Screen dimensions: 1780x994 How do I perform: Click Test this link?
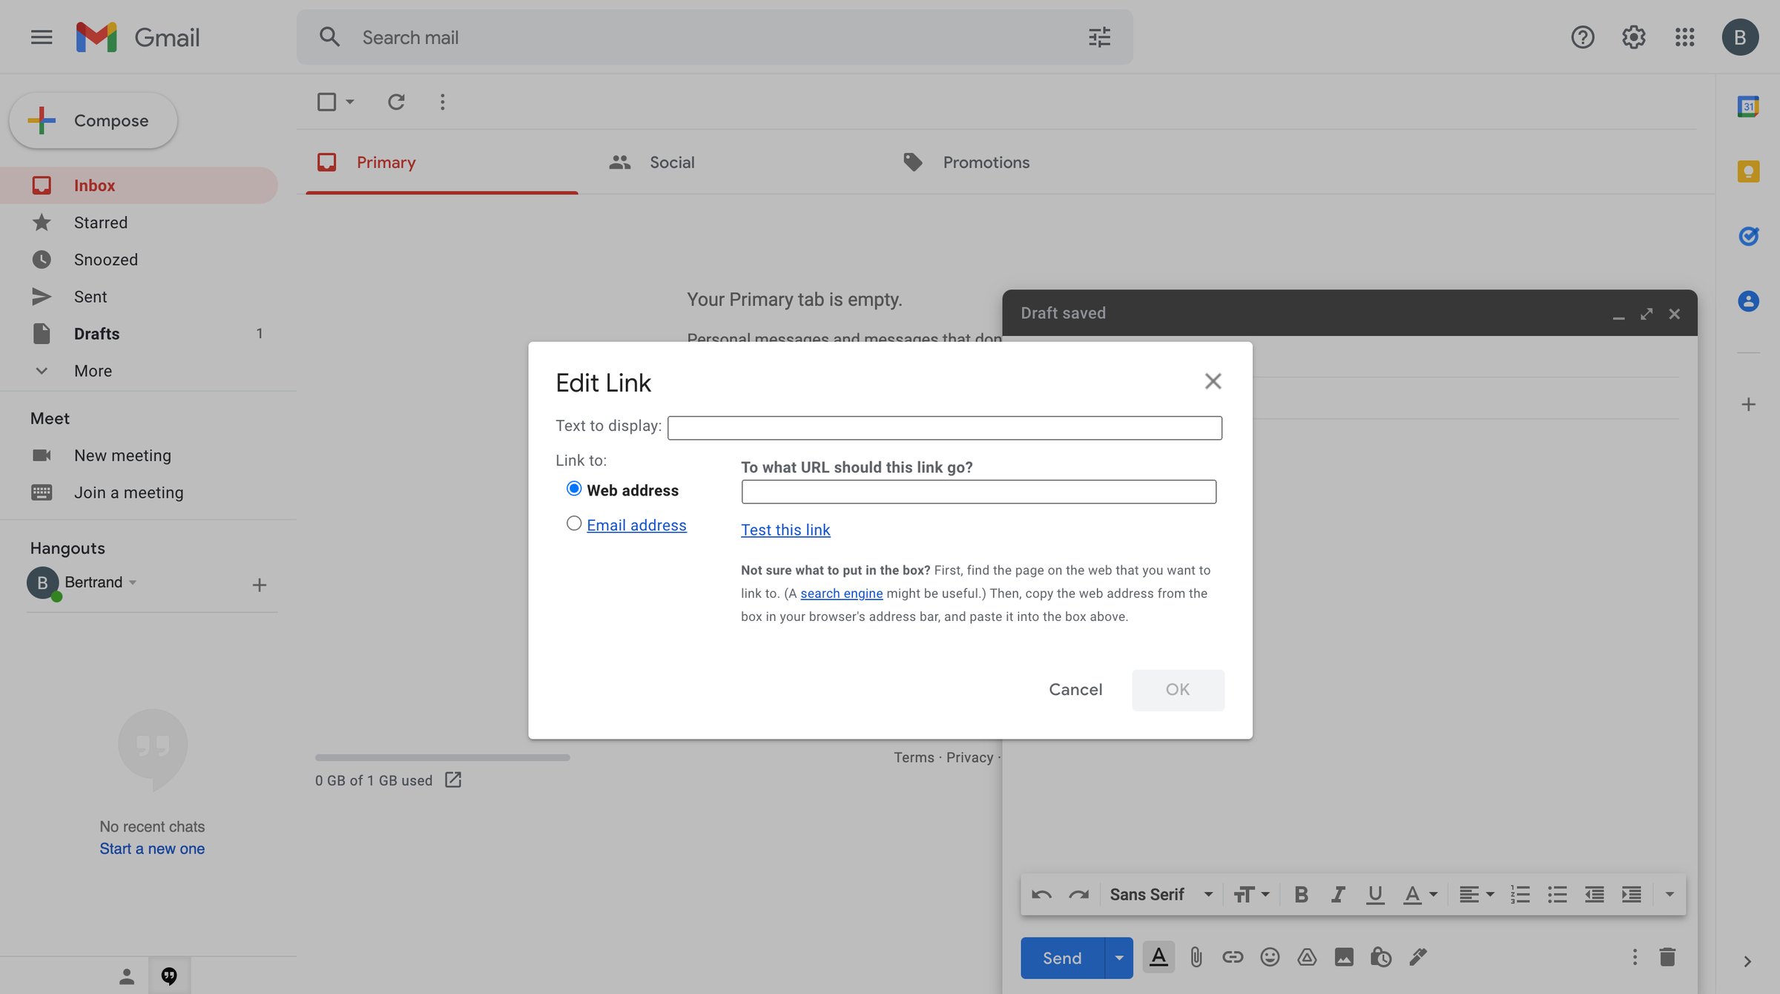785,530
